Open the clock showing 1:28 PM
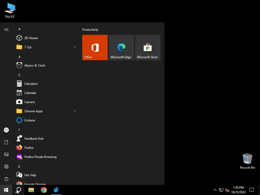The width and height of the screenshot is (260, 195). [238, 190]
